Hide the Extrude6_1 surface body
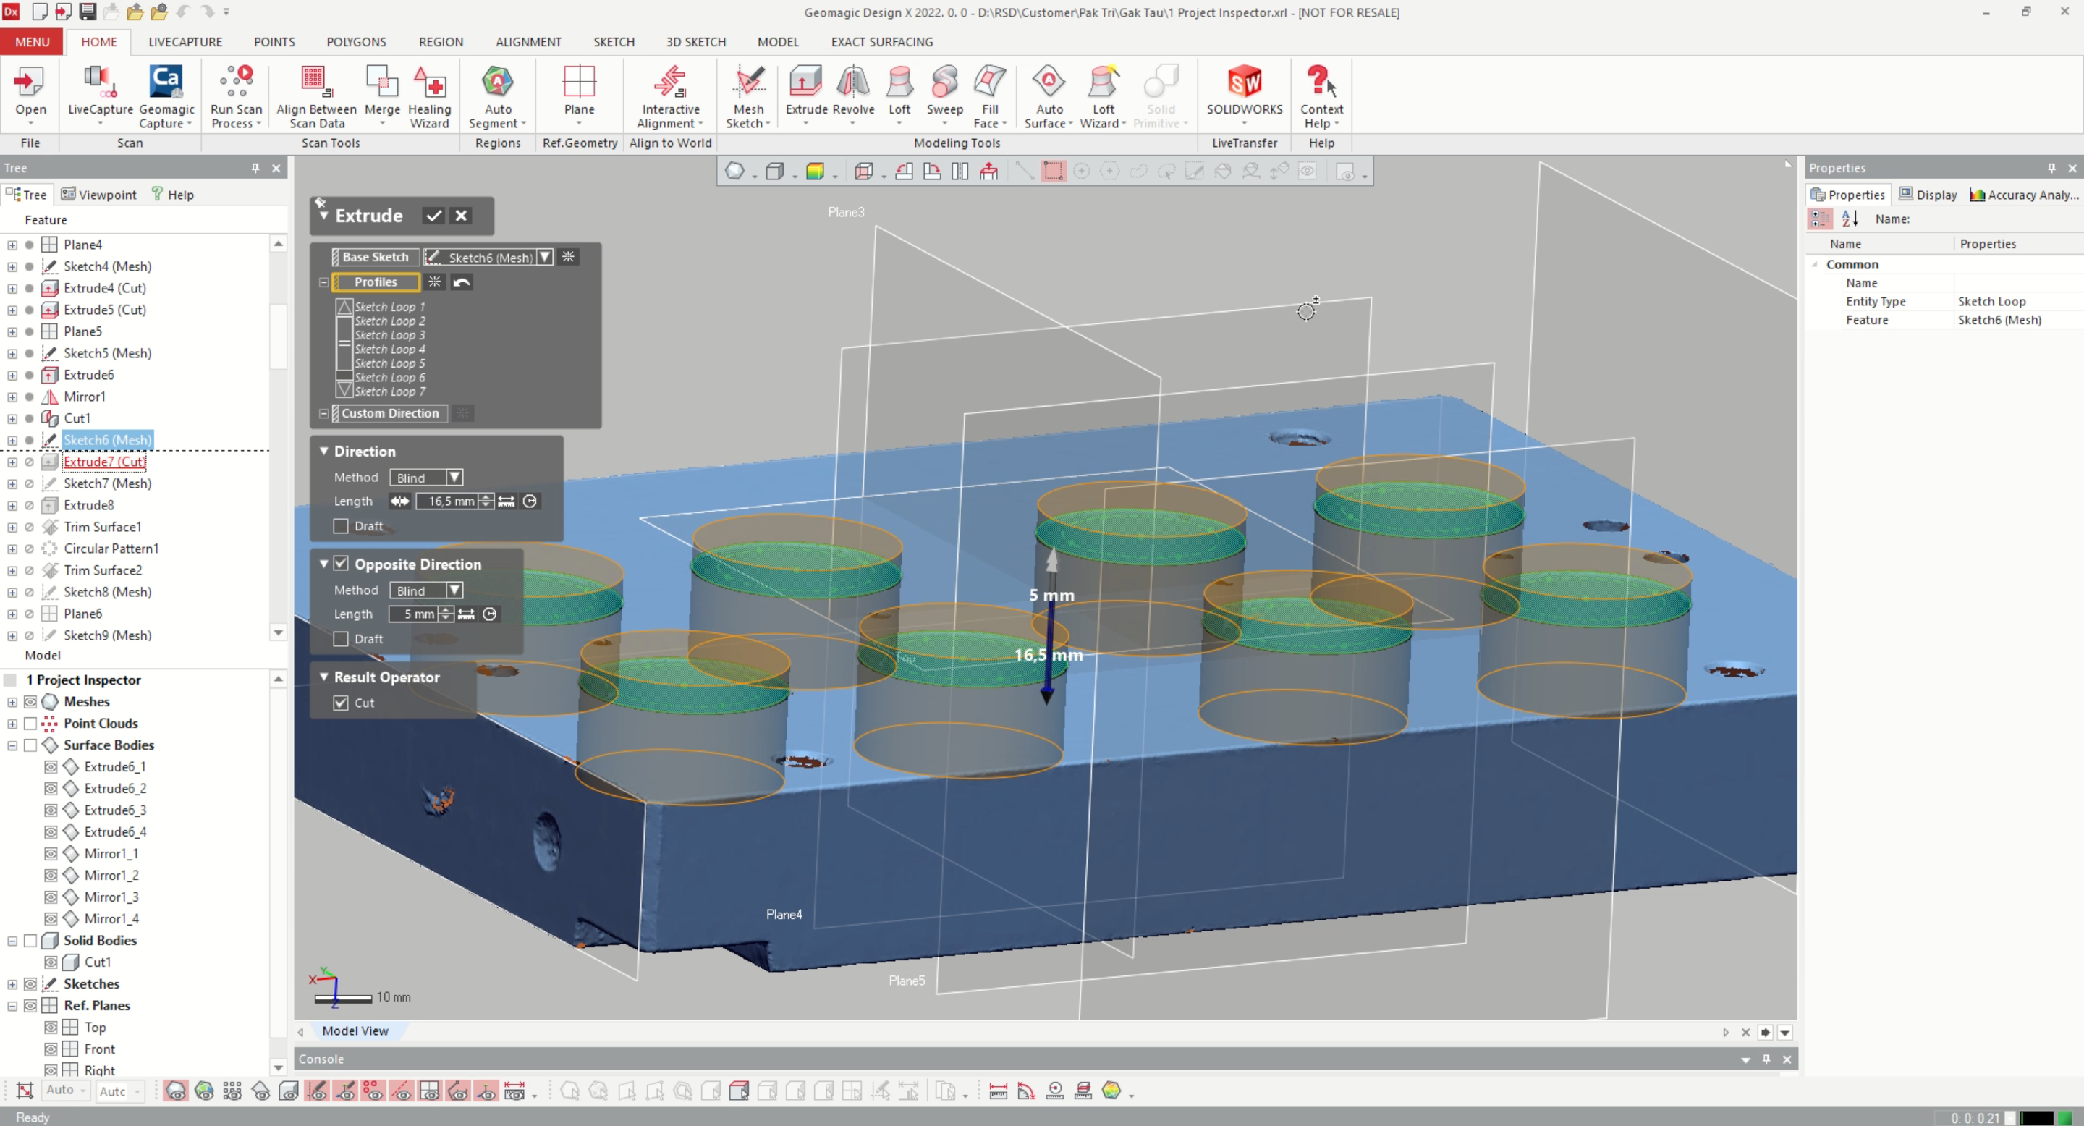This screenshot has height=1126, width=2084. point(50,767)
